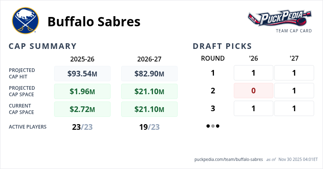Click the 23/23 active players count

(x=82, y=127)
